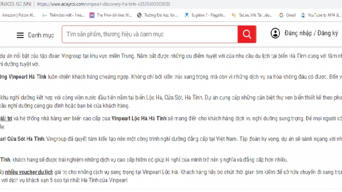Click text 'tập đoàn Vingroup tại khu vực miền Trung'

point(87,56)
